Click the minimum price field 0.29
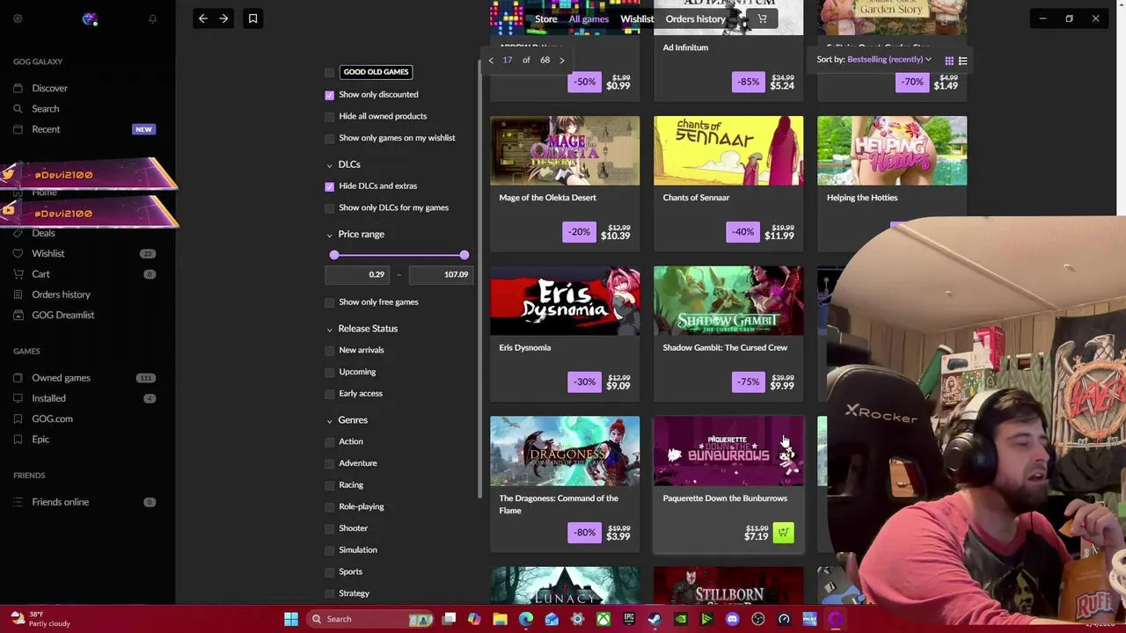This screenshot has height=633, width=1126. point(357,275)
